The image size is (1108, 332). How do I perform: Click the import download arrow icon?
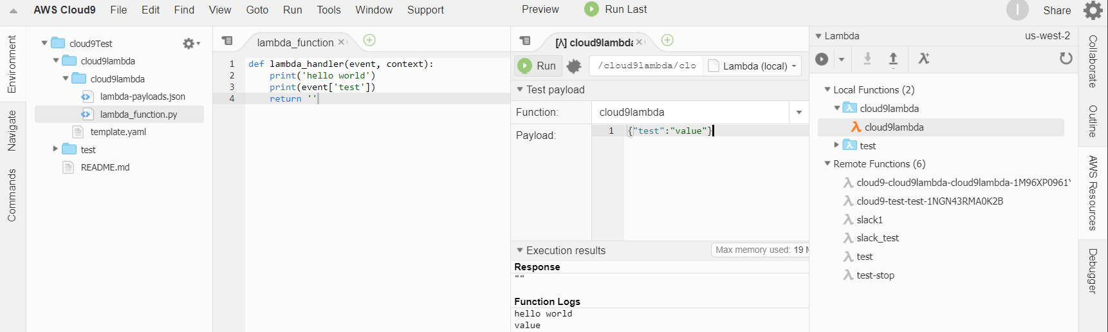pos(867,59)
